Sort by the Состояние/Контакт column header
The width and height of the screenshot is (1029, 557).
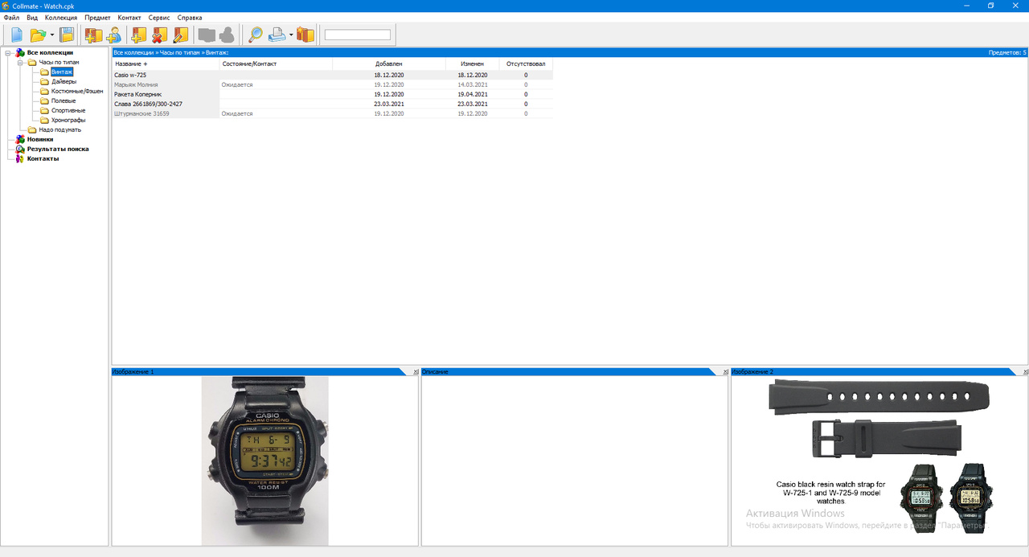tap(276, 64)
